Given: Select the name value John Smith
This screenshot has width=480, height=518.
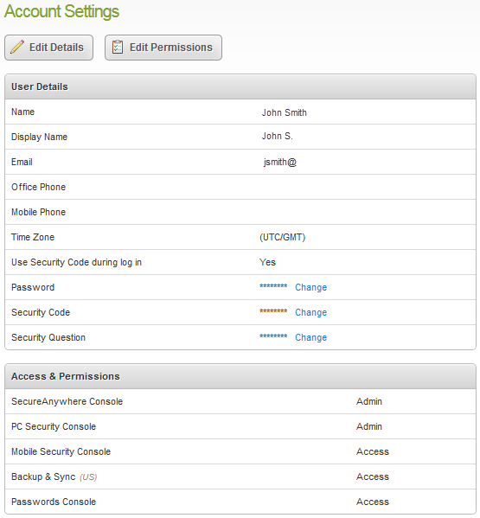Looking at the screenshot, I should [x=284, y=112].
